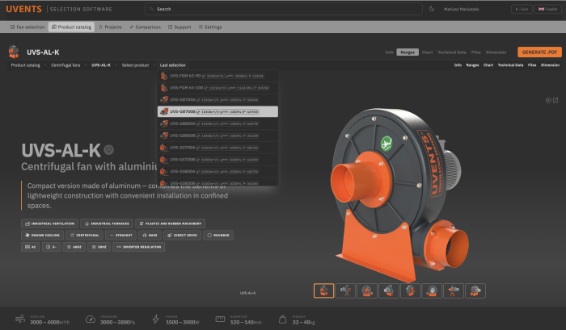
Task: Select UVS-GB700A from last selection list
Action: click(218, 100)
